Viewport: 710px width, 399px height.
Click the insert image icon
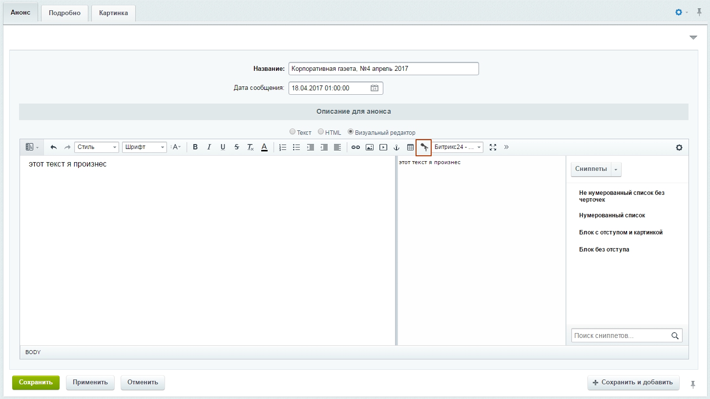coord(370,147)
